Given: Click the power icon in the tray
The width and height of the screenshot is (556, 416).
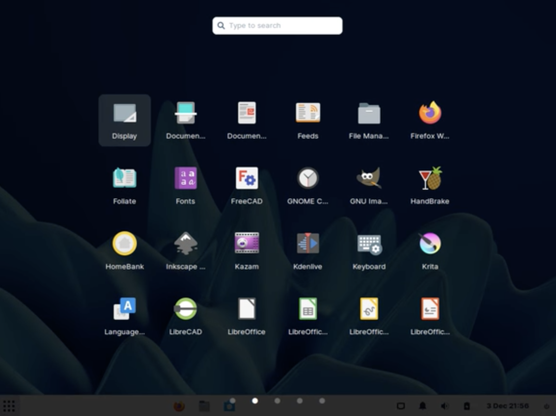Looking at the screenshot, I should [x=547, y=406].
